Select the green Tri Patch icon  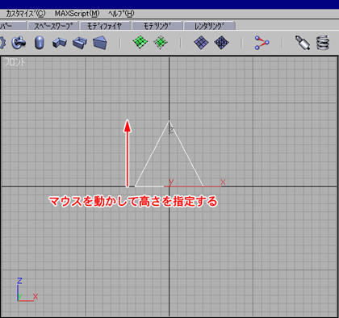[x=161, y=42]
